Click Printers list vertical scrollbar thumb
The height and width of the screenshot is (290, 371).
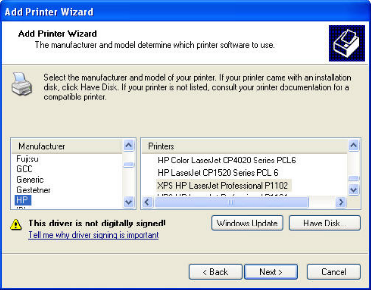point(354,178)
